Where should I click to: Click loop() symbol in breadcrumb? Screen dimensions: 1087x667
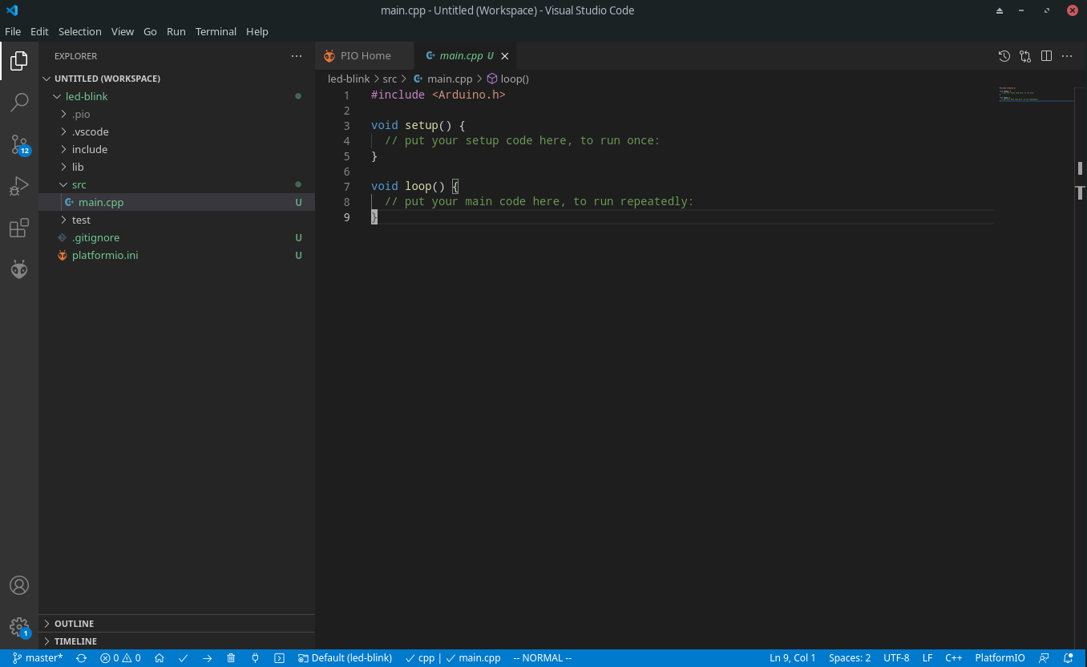[508, 79]
